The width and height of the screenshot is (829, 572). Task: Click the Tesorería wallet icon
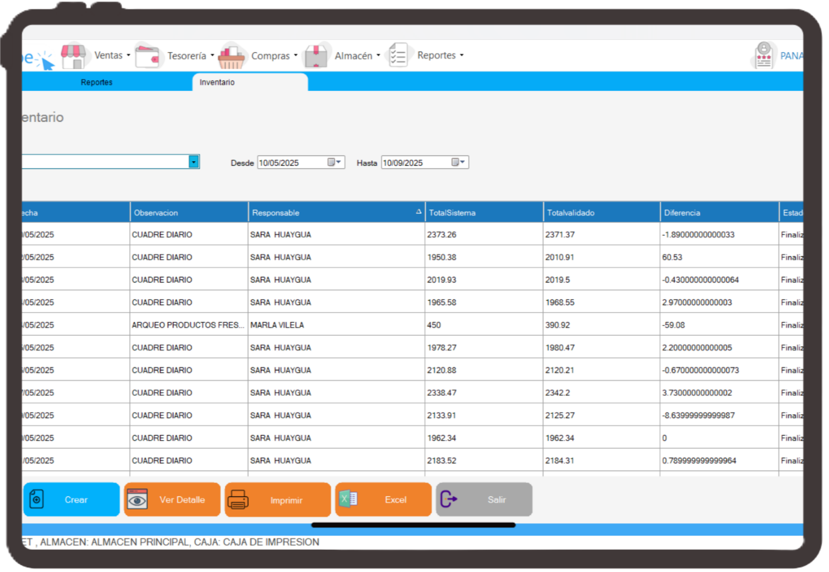click(147, 57)
